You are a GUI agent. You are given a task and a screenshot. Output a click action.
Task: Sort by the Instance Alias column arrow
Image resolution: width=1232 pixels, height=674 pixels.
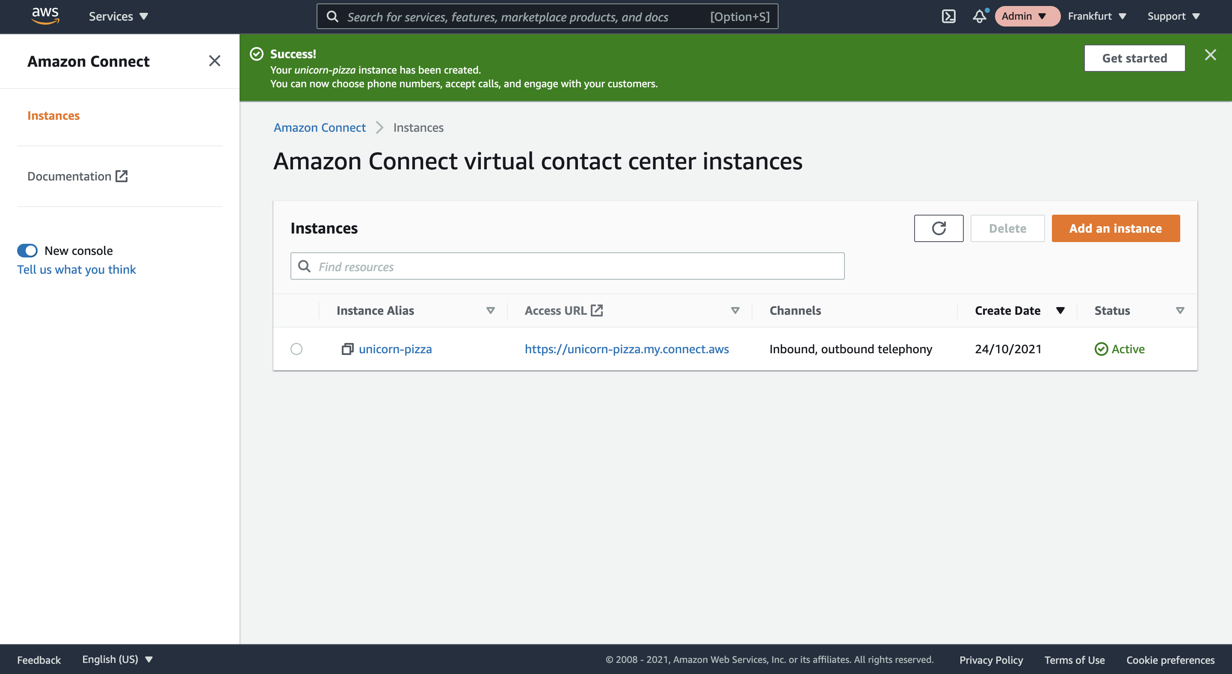click(x=490, y=311)
